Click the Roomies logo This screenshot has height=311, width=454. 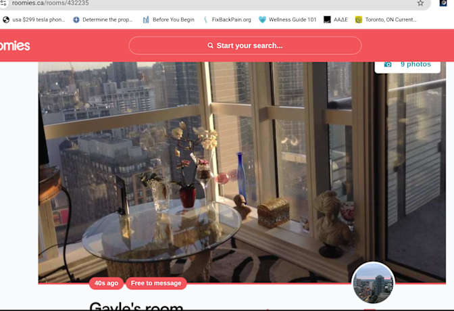point(14,45)
